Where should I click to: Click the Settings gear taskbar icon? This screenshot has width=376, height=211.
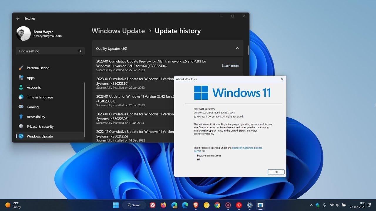[x=250, y=205]
